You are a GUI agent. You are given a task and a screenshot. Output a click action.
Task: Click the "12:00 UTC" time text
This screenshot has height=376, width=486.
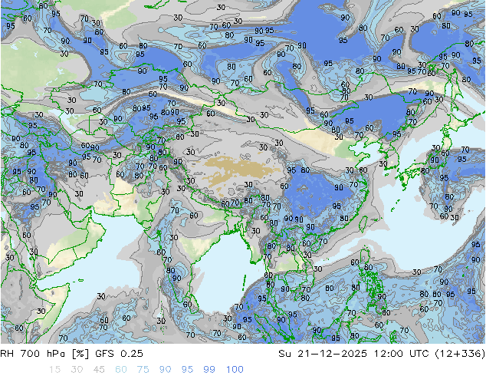402,354
